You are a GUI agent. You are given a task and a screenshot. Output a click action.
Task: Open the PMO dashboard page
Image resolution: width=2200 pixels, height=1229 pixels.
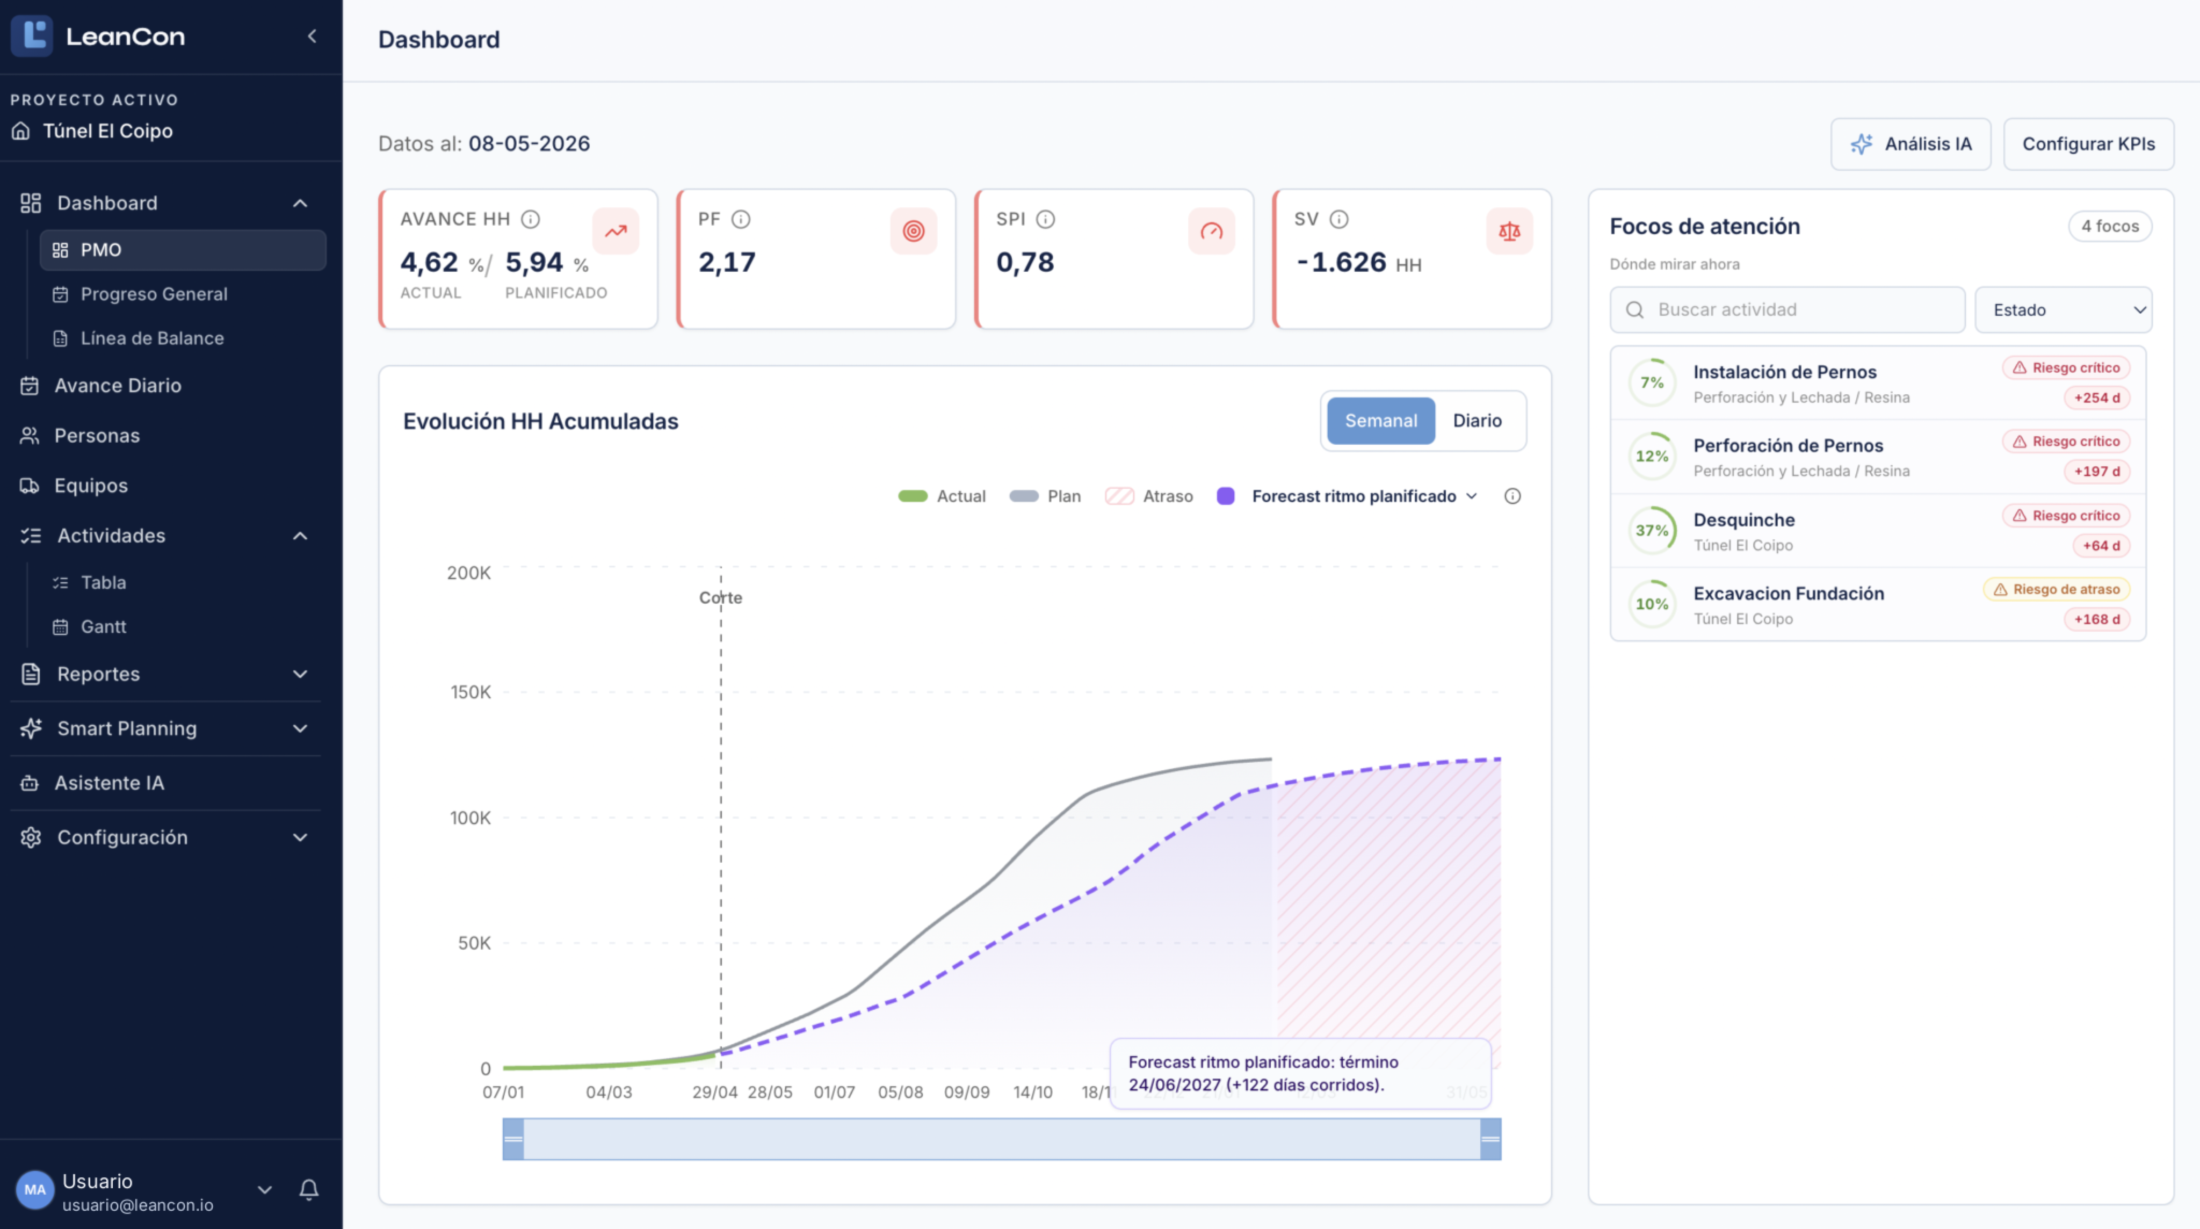(x=183, y=250)
